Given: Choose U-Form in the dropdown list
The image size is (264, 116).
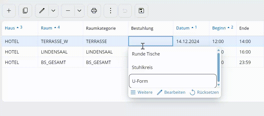Looking at the screenshot, I should pyautogui.click(x=173, y=81).
